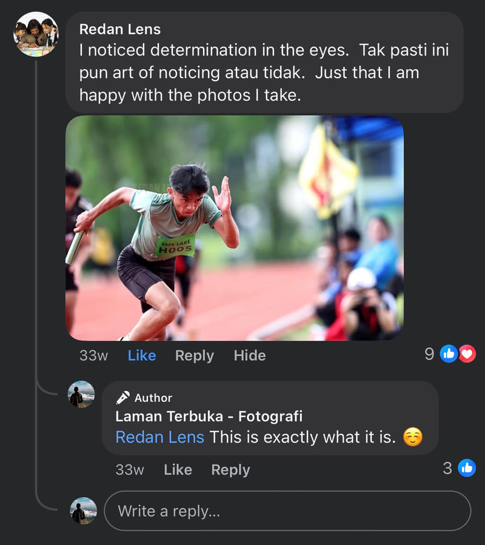Open Redan Lens name link
Screen dimensions: 485x545
(x=120, y=28)
